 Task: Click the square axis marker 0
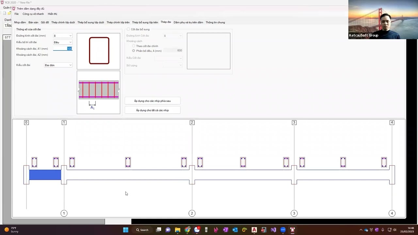[26, 122]
